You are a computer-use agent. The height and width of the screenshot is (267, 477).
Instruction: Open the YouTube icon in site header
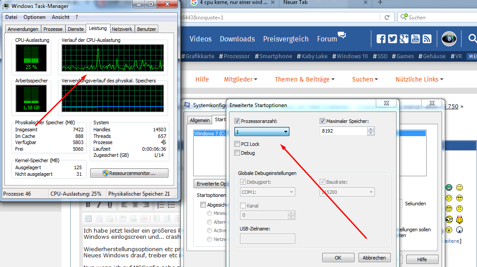416,39
